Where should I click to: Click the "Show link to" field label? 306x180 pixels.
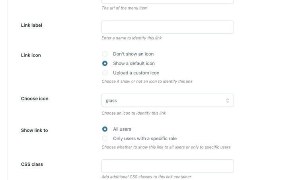[x=34, y=130]
